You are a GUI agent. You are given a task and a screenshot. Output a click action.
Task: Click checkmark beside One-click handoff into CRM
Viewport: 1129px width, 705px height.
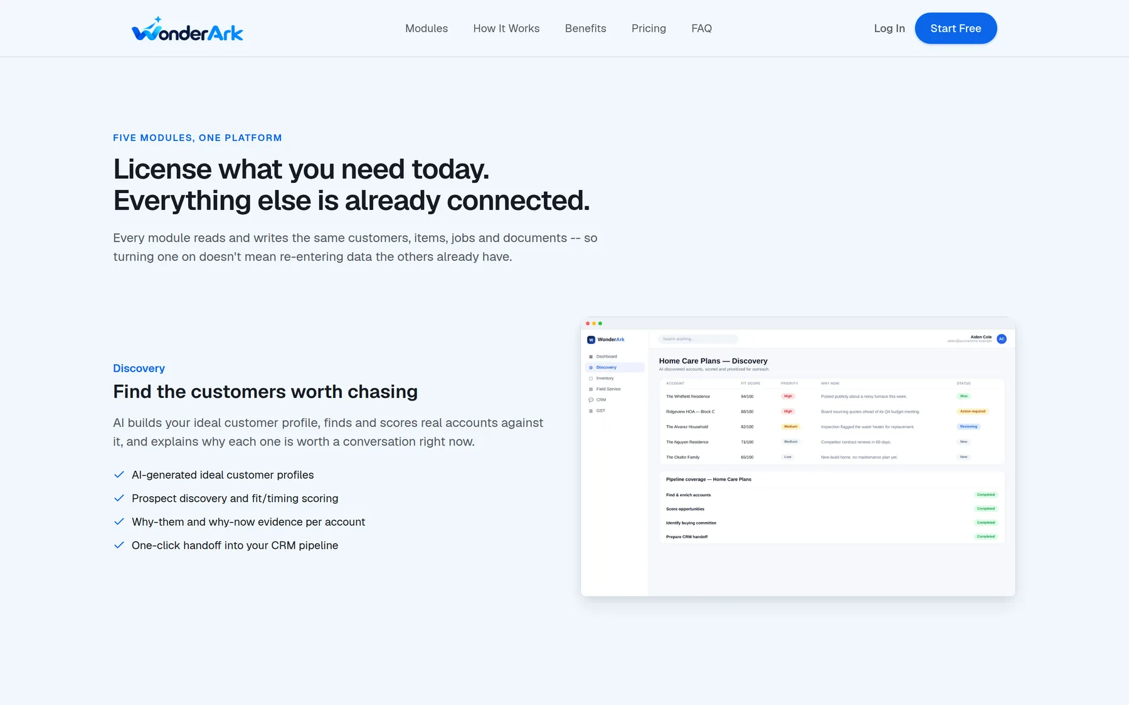point(119,545)
